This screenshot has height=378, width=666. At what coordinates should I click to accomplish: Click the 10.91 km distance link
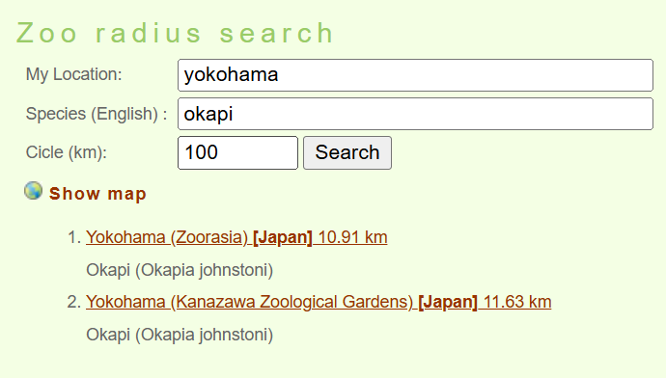(352, 237)
